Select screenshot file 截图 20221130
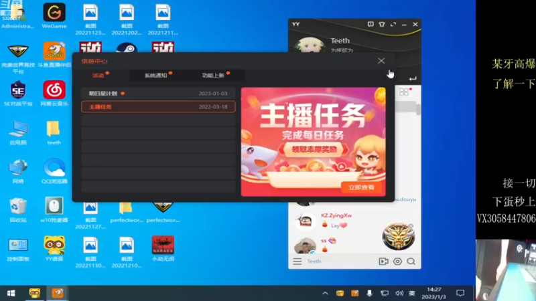 point(90,252)
